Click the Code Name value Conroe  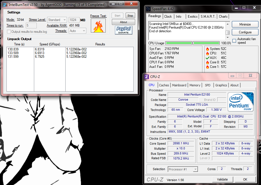click(183, 100)
